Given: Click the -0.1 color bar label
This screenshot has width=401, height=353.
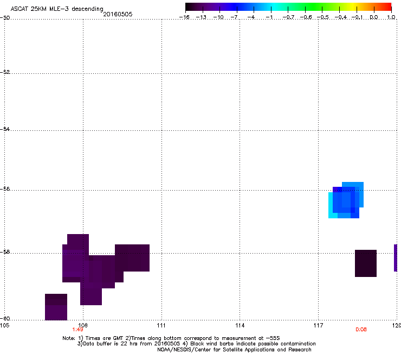Looking at the screenshot, I should coord(357,17).
